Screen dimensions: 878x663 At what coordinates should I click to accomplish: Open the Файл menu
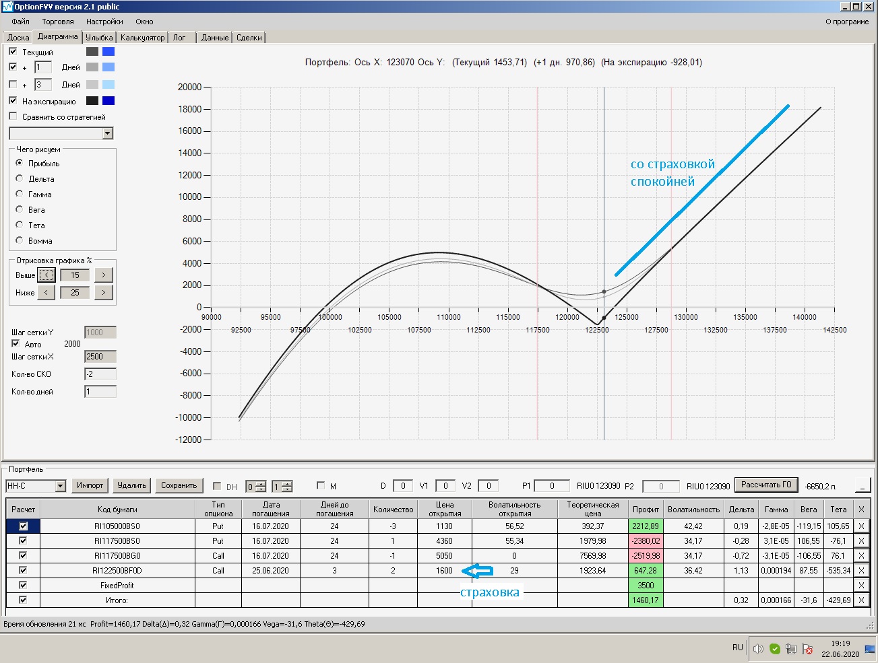coord(20,22)
